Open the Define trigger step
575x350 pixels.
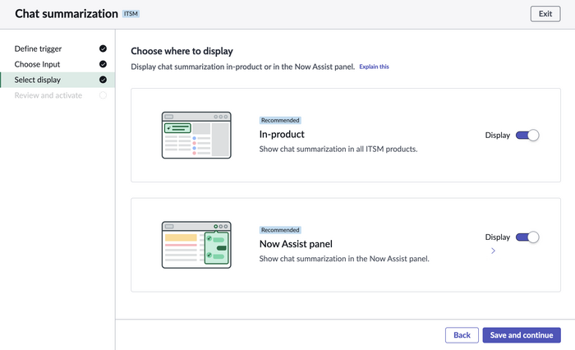pyautogui.click(x=57, y=48)
